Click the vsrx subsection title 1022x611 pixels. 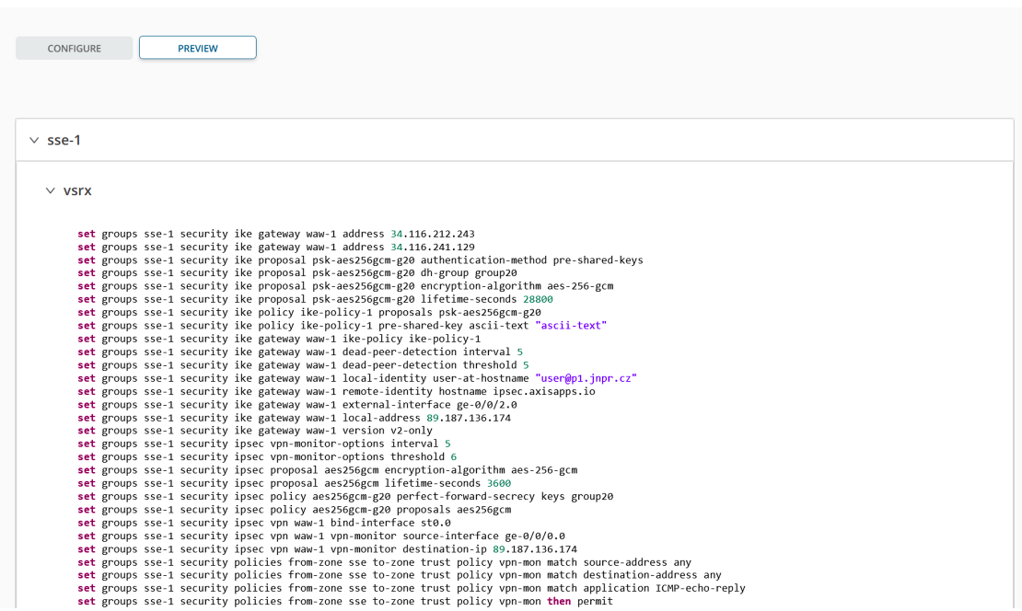pyautogui.click(x=77, y=190)
